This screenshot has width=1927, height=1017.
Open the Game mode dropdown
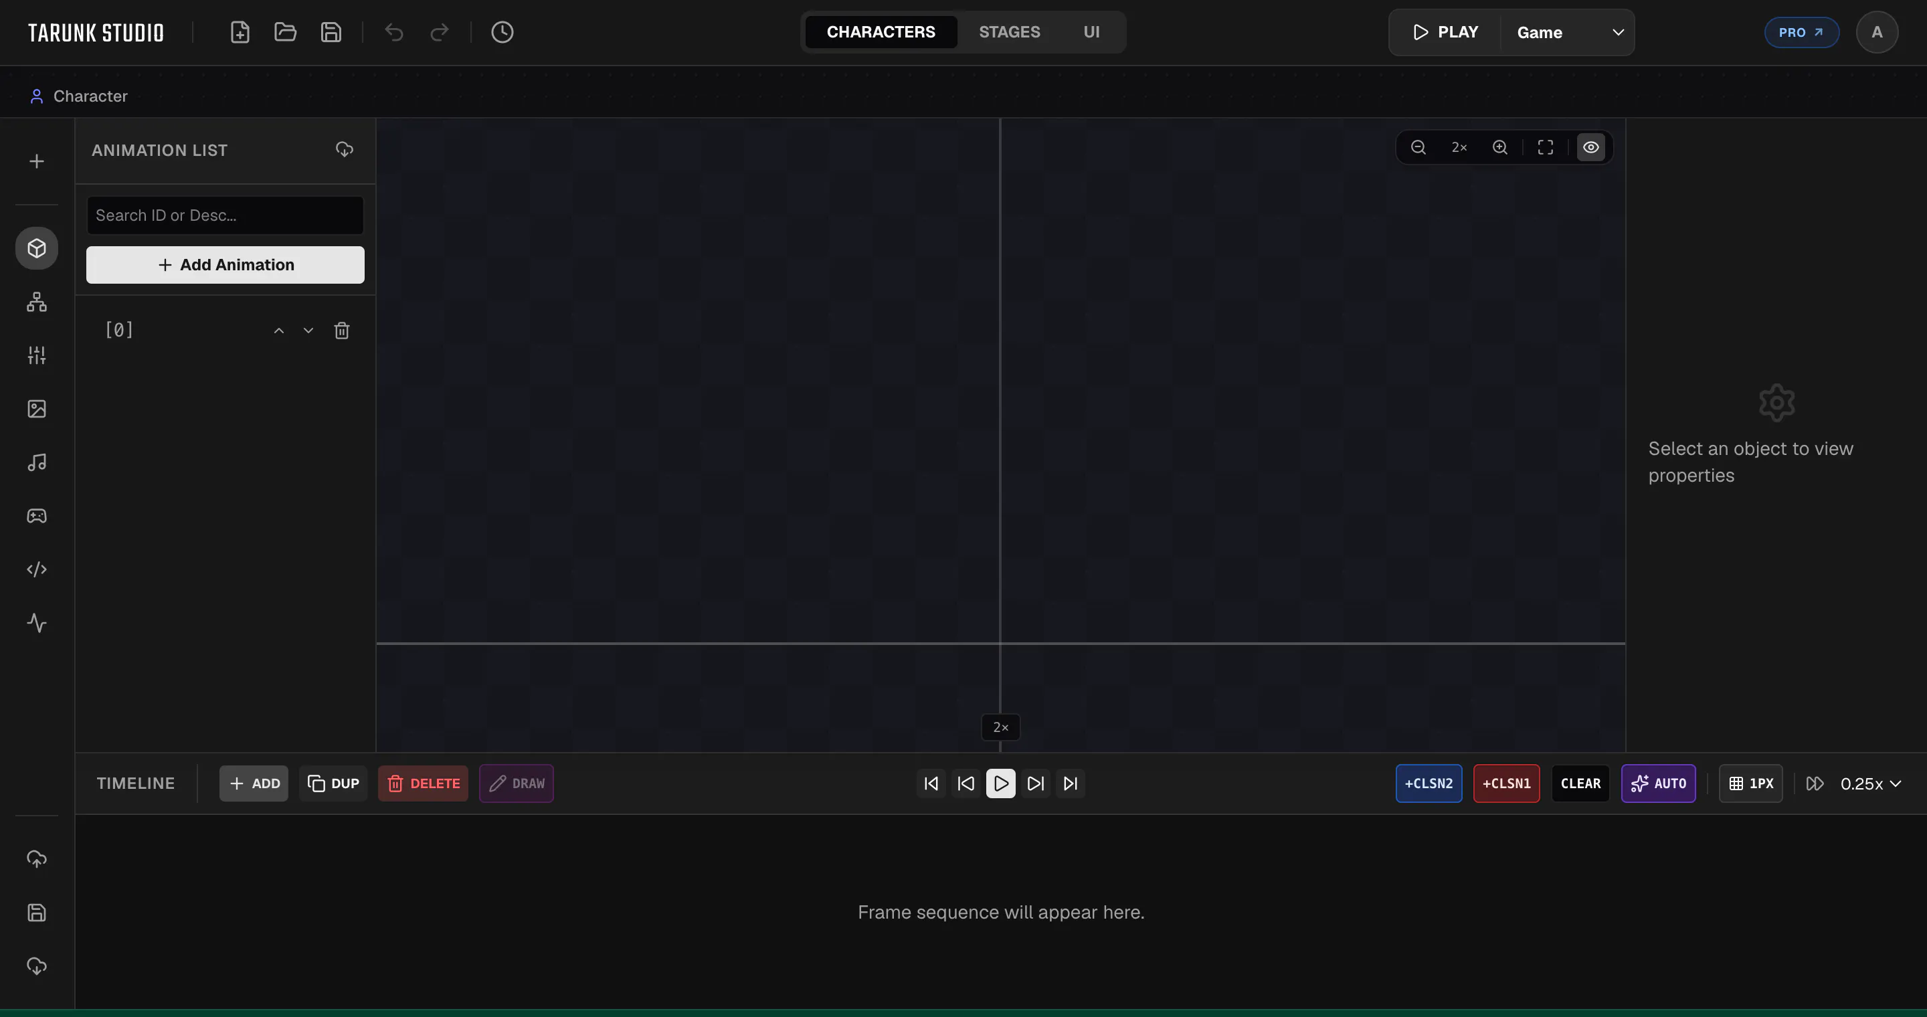[1568, 32]
